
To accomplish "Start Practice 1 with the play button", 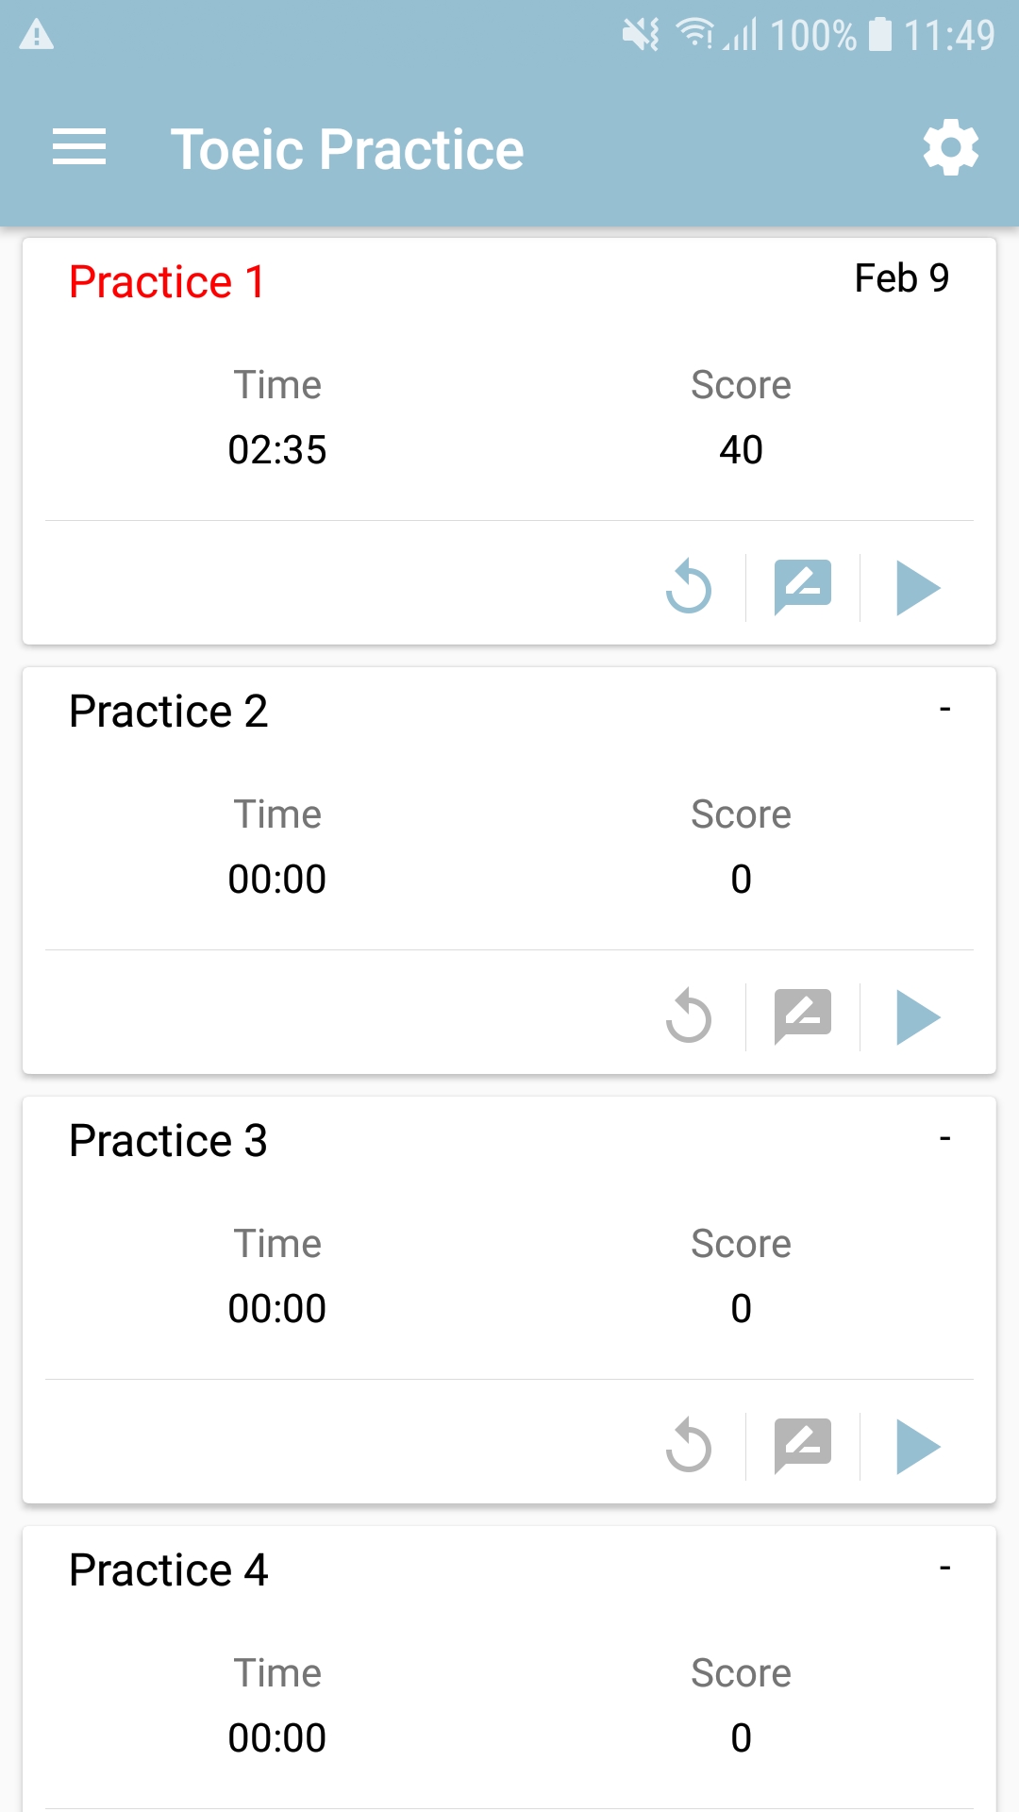I will (918, 588).
